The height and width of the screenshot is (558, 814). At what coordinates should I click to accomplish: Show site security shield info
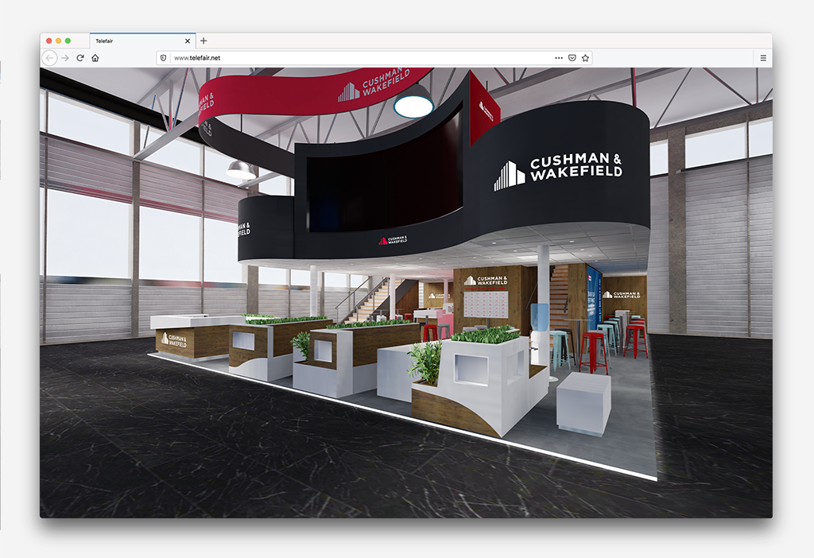(x=163, y=58)
